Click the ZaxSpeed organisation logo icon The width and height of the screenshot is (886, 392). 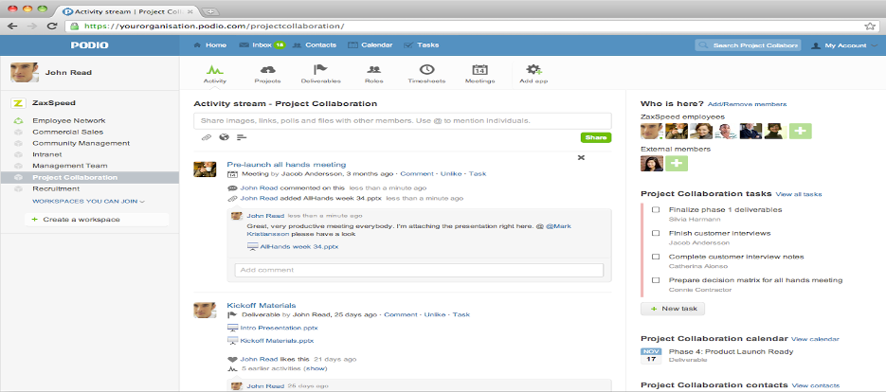coord(18,103)
